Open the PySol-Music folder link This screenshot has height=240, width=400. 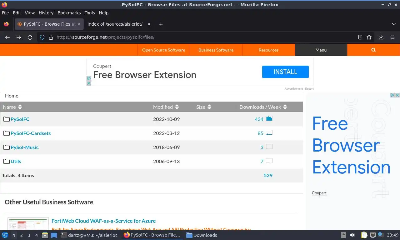24,147
